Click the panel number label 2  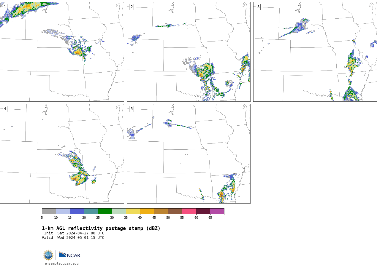pyautogui.click(x=132, y=7)
